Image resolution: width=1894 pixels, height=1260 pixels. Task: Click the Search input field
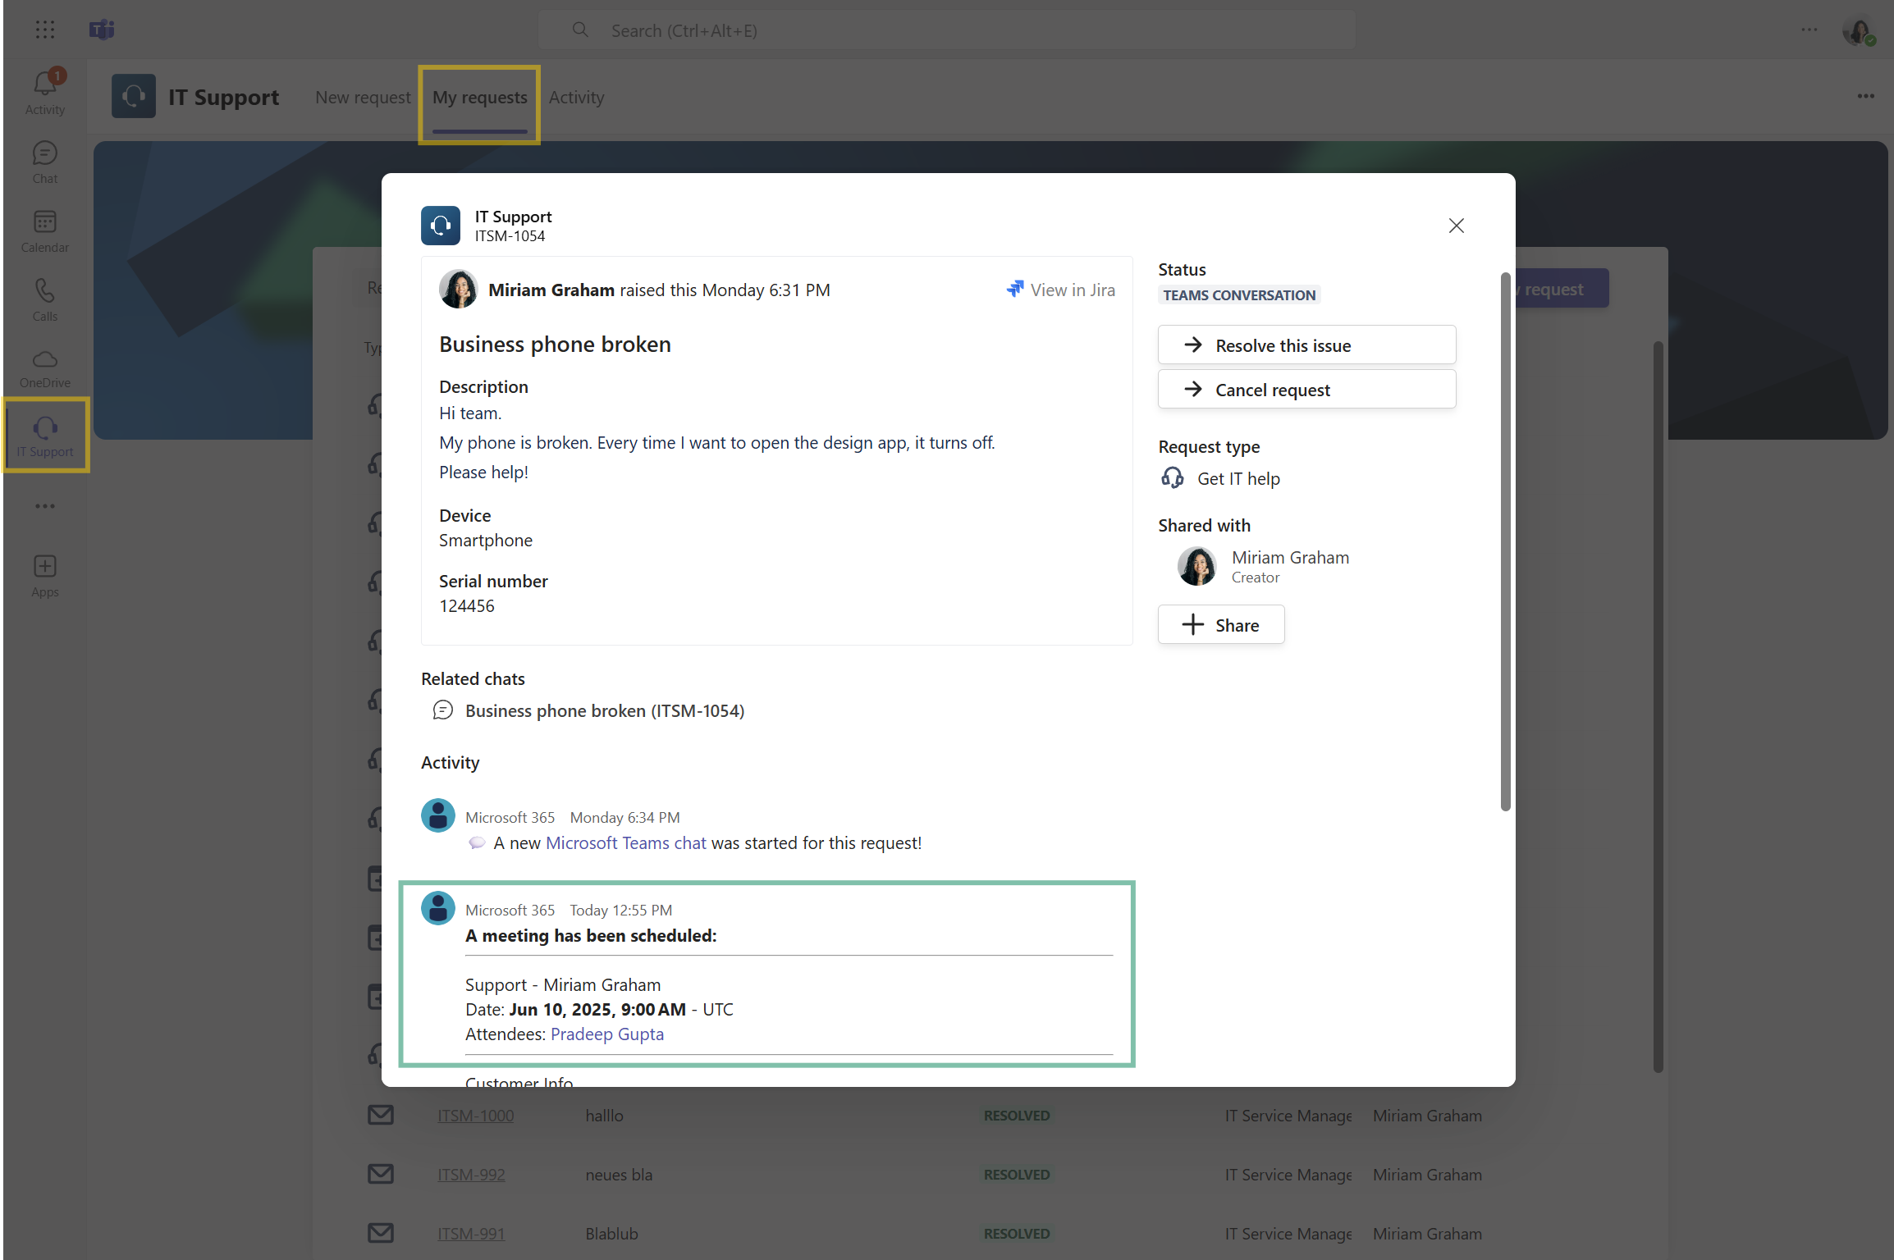pos(945,30)
